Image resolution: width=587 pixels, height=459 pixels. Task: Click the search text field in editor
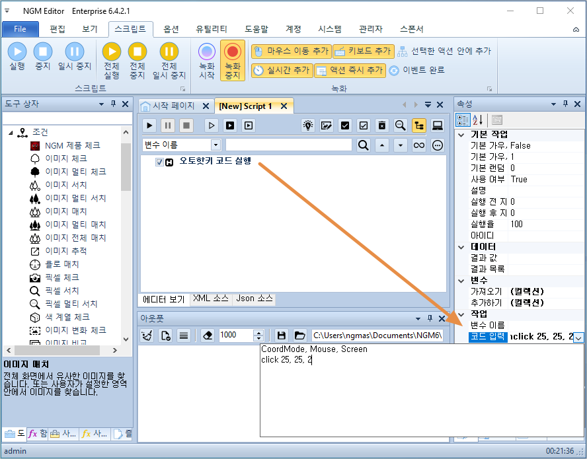tap(289, 145)
